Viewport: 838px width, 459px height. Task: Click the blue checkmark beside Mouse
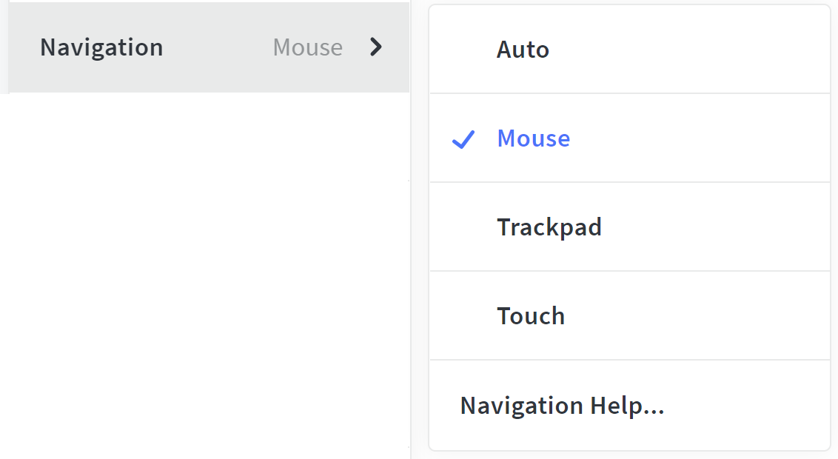pyautogui.click(x=463, y=139)
